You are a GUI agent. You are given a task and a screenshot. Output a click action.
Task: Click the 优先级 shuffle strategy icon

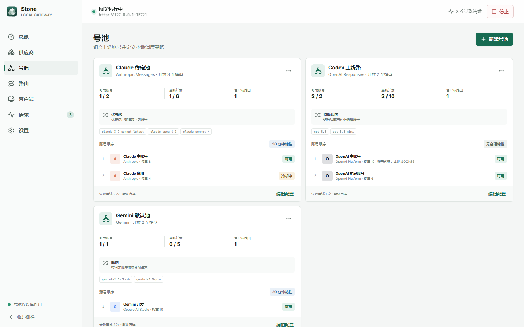click(106, 115)
